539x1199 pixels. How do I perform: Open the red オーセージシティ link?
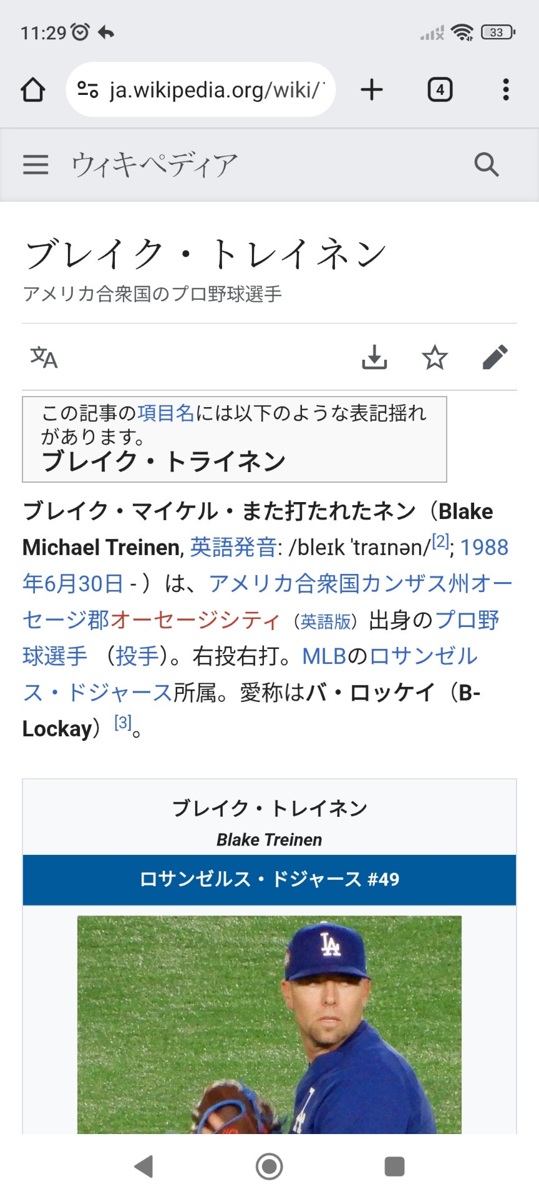(x=195, y=620)
